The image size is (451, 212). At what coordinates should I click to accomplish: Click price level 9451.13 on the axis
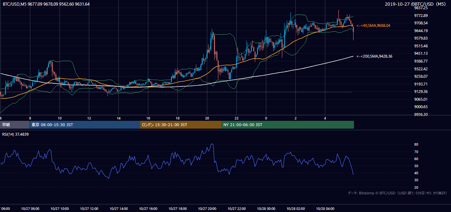coord(421,53)
